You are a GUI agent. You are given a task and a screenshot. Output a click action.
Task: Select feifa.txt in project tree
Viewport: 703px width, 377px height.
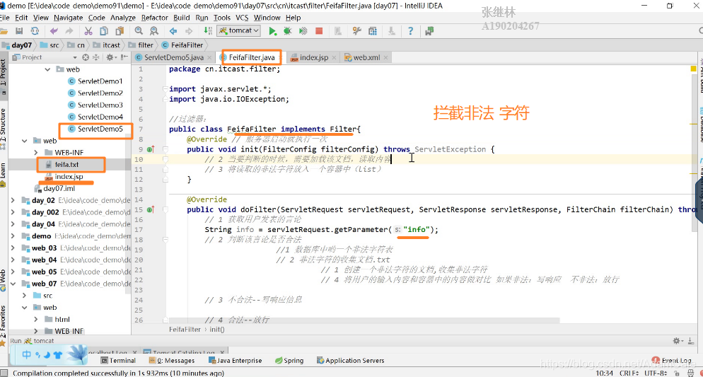coord(66,165)
